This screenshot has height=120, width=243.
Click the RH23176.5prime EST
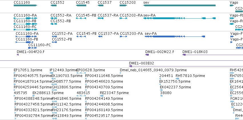tap(54, 113)
